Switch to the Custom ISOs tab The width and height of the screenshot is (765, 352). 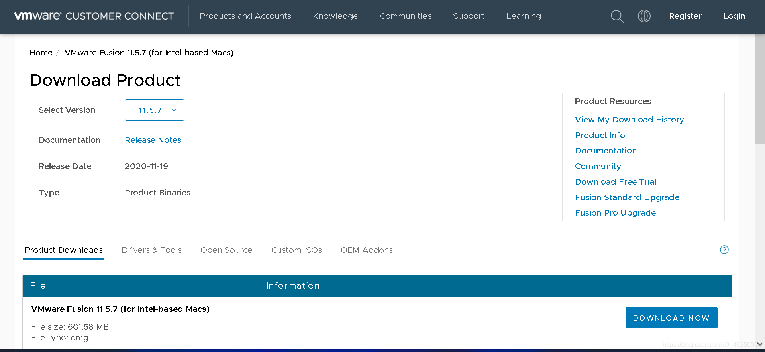pos(296,250)
